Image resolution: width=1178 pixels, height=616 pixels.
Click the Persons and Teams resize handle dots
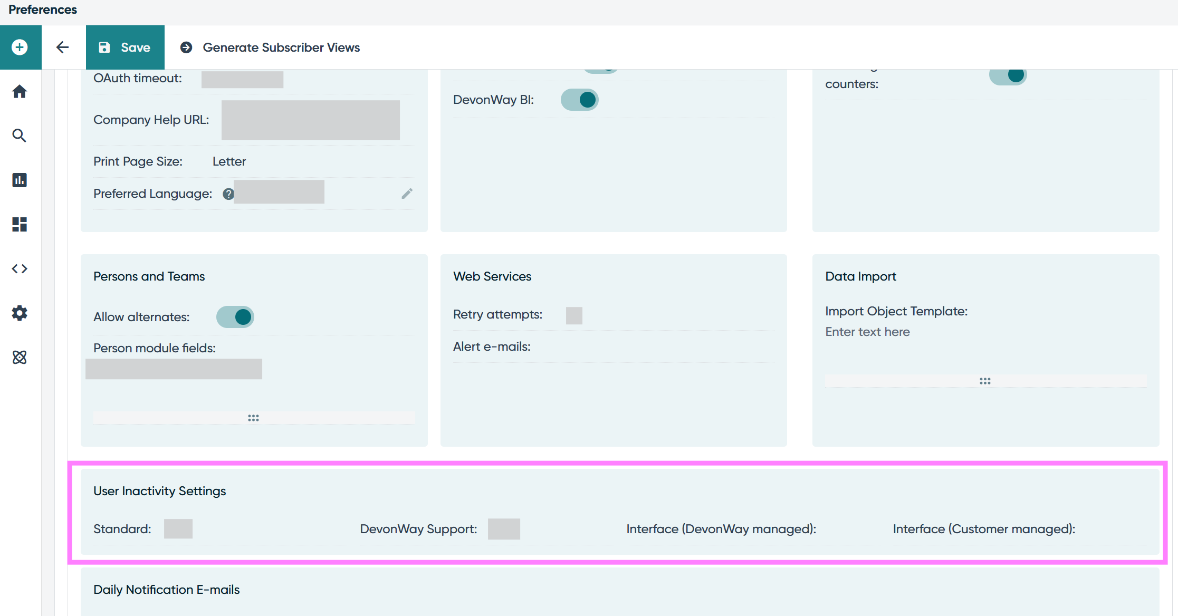coord(253,418)
